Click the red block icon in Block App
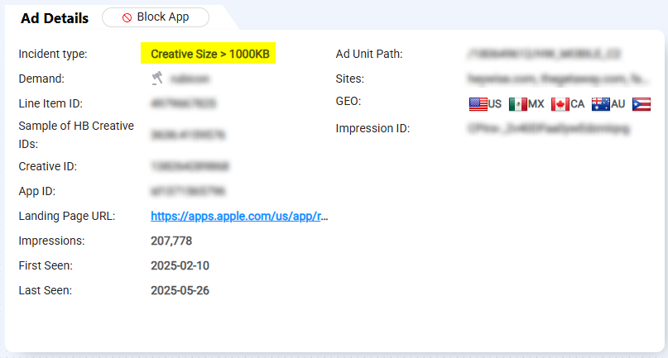668x358 pixels. coord(127,17)
